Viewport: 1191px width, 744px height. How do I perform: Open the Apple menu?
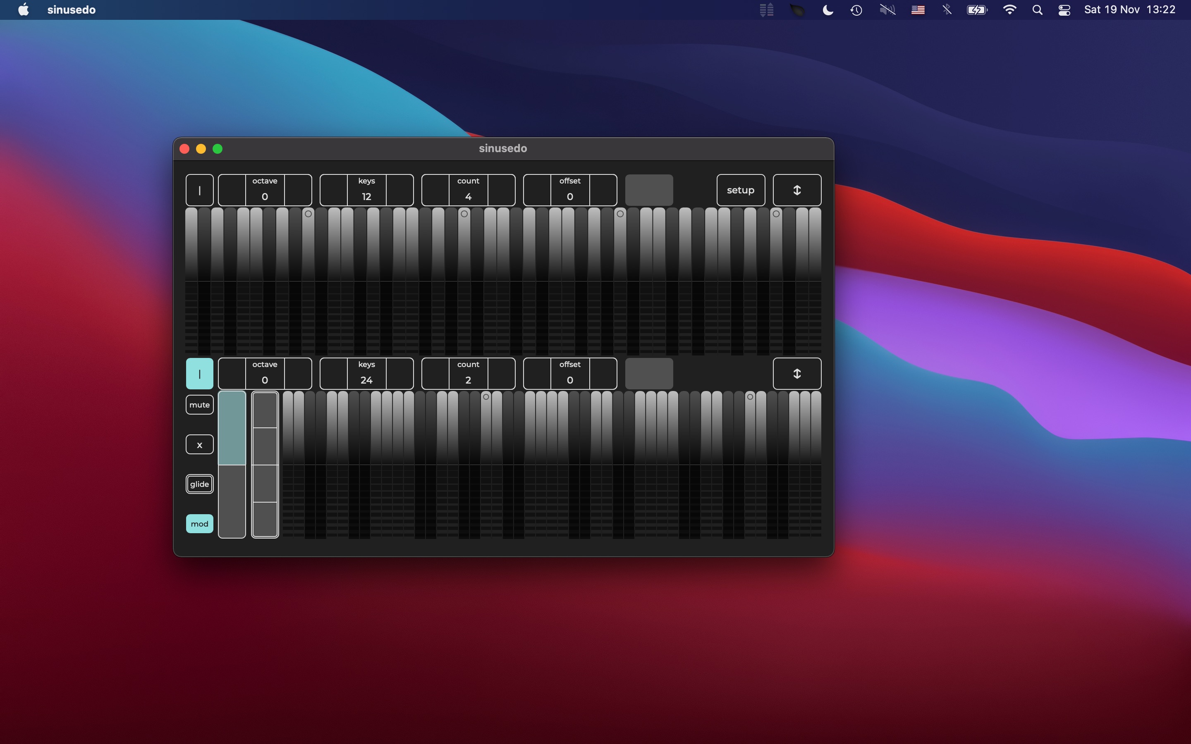click(x=23, y=10)
